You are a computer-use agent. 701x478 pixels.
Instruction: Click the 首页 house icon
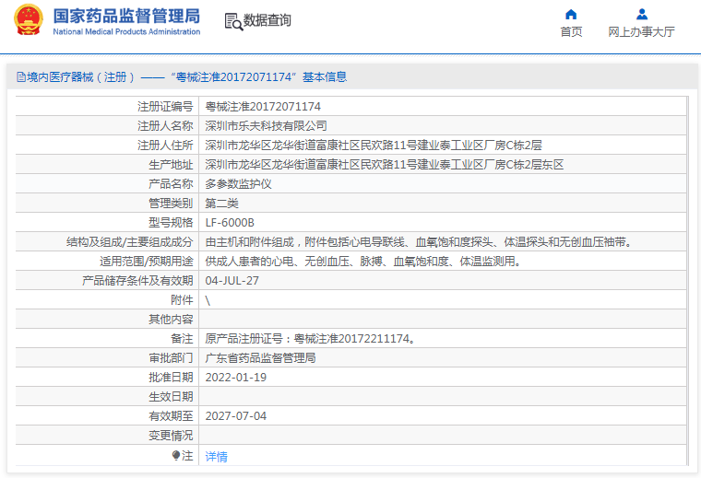click(x=571, y=14)
